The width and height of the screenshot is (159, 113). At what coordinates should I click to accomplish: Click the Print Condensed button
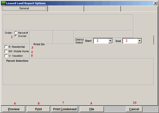(65, 109)
